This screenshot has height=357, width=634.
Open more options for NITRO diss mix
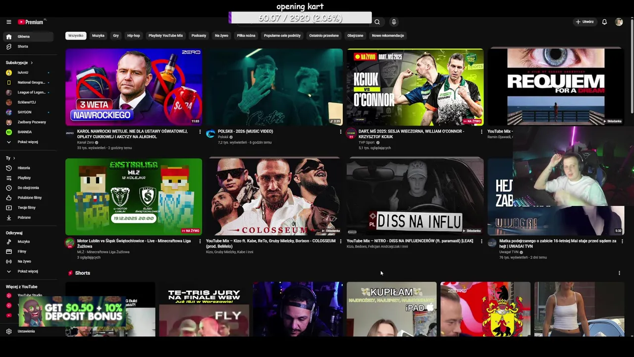pyautogui.click(x=481, y=241)
